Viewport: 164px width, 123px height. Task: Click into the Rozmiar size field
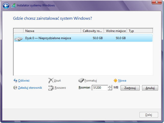[100, 88]
